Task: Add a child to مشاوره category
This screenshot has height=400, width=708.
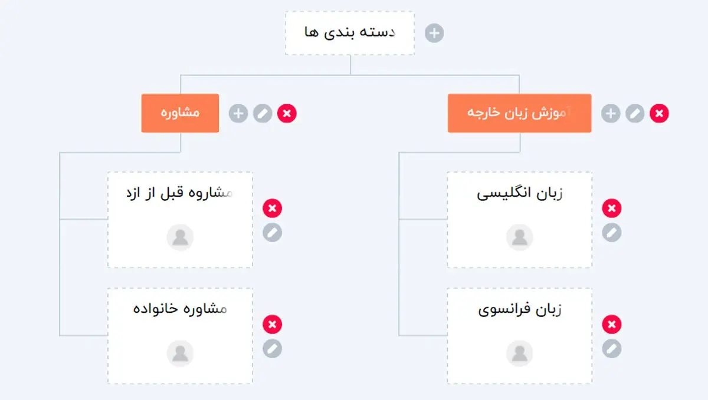Action: [x=238, y=113]
